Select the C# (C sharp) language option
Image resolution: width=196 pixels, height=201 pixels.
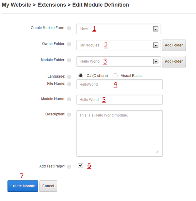81,76
